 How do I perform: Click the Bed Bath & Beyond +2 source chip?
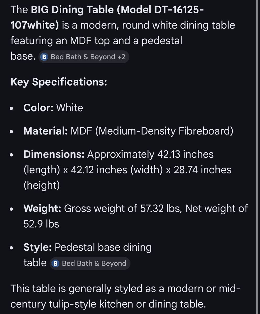click(x=84, y=57)
